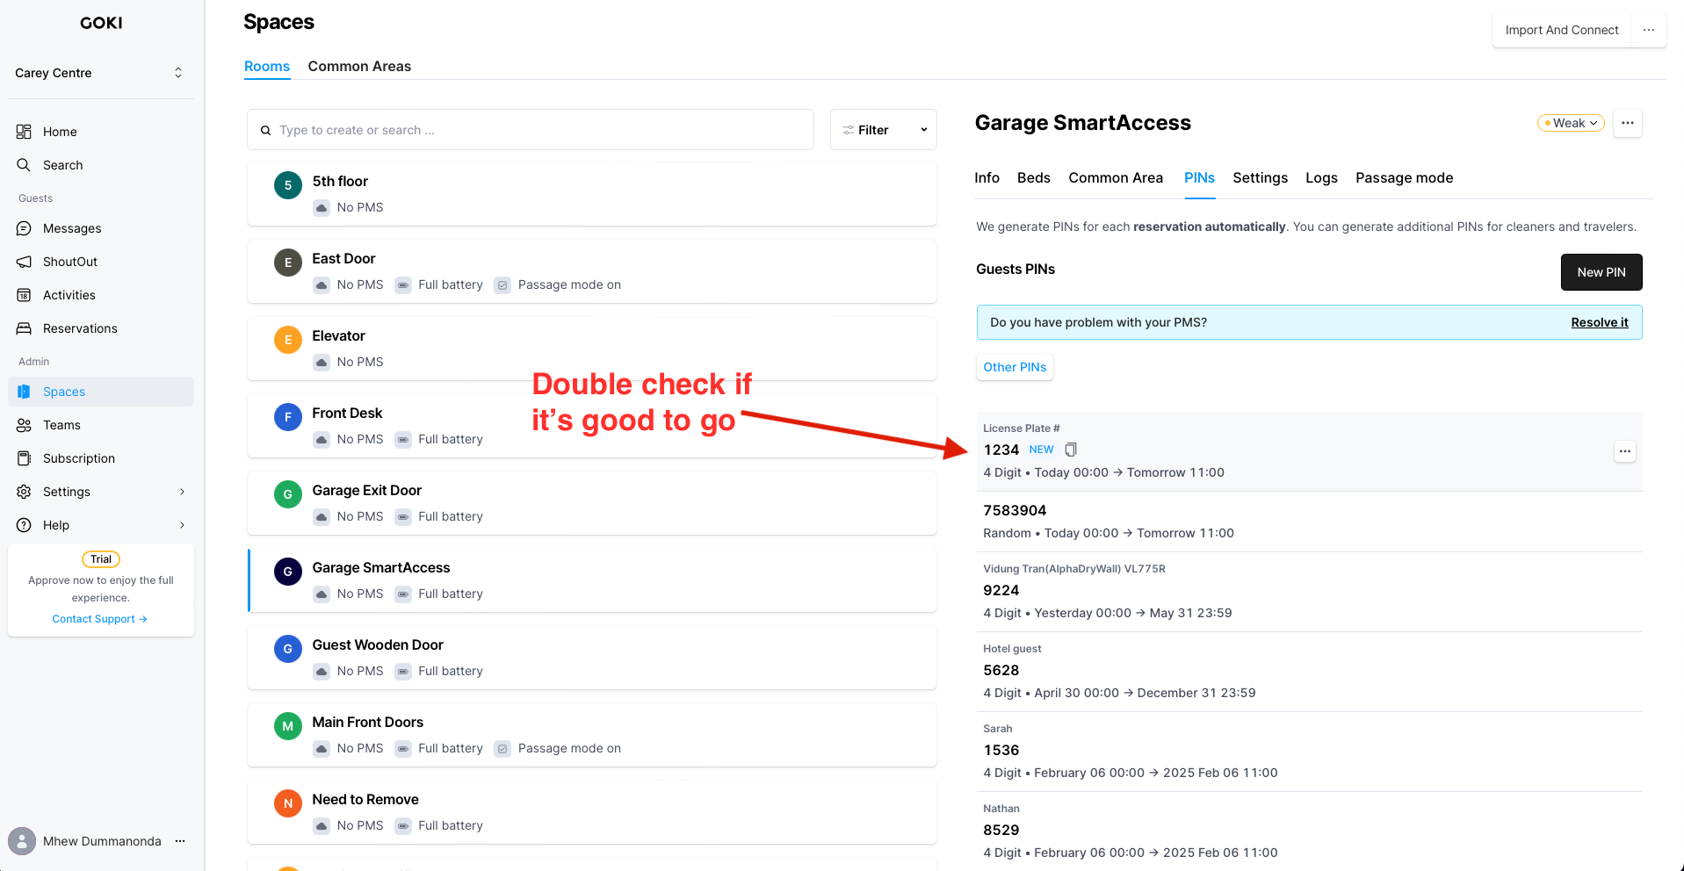The image size is (1684, 871).
Task: Switch to the Rooms tab
Action: point(267,66)
